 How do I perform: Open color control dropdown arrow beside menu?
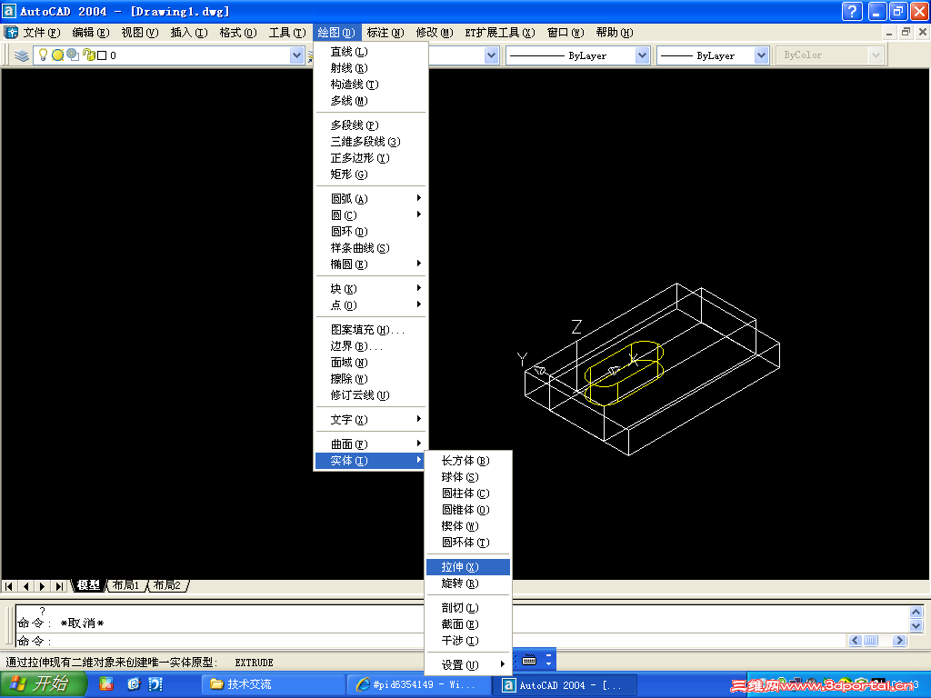(491, 55)
